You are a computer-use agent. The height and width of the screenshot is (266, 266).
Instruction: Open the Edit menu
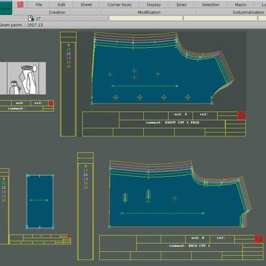tap(61, 5)
